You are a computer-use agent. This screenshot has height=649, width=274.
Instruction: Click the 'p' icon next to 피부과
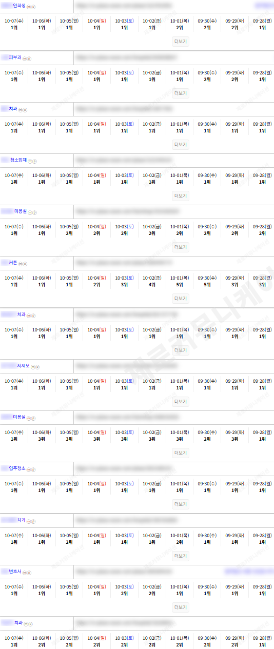pos(29,58)
